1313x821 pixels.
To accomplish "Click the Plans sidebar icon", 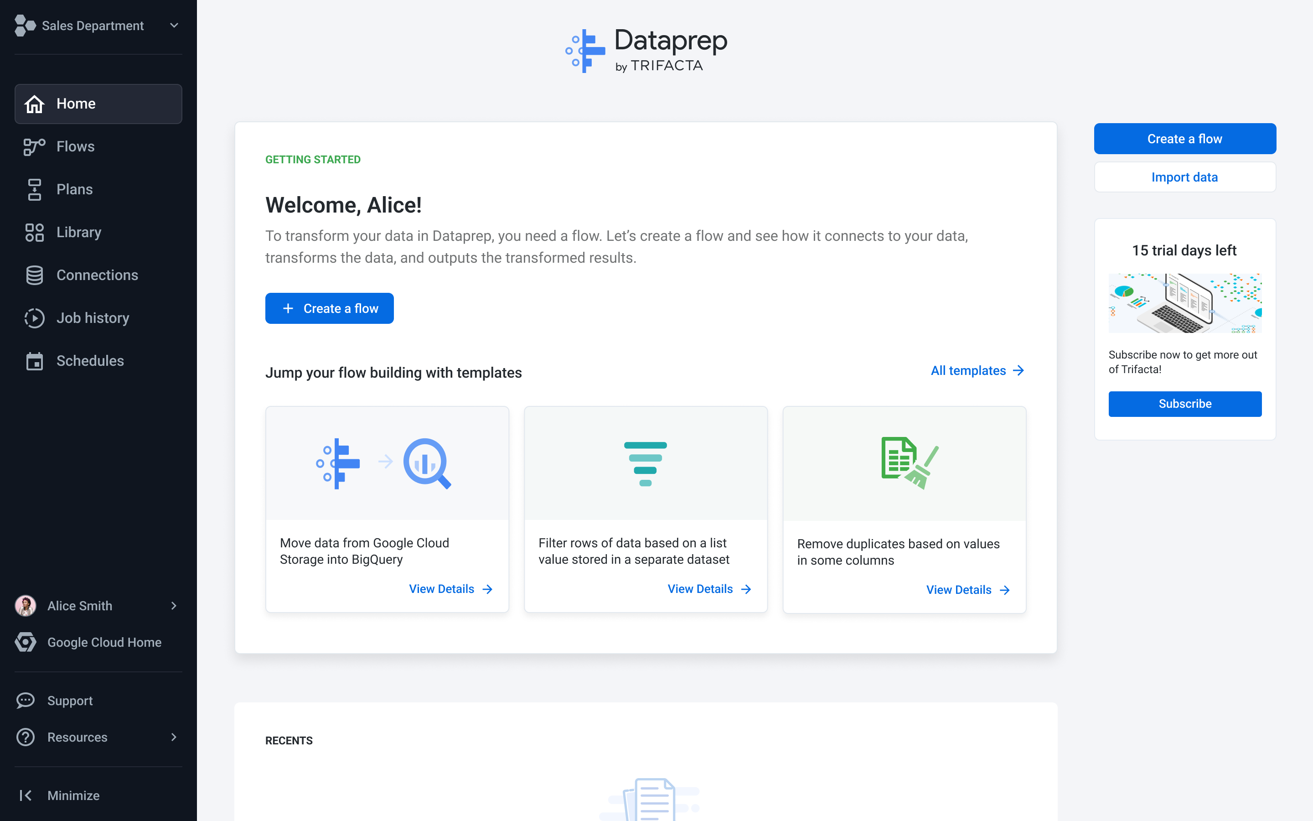I will click(x=34, y=189).
